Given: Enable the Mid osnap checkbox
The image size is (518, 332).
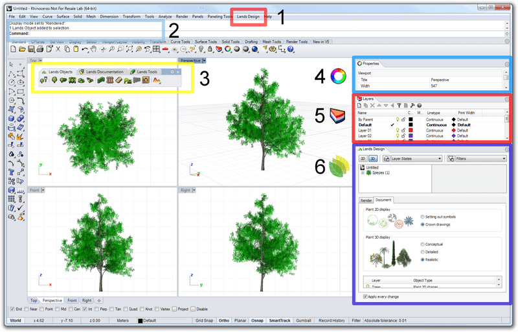Looking at the screenshot, I should click(x=57, y=309).
